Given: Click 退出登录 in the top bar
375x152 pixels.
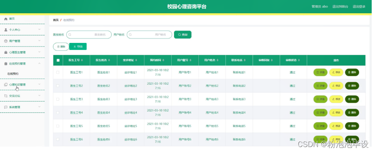Looking at the screenshot, I should 359,7.
